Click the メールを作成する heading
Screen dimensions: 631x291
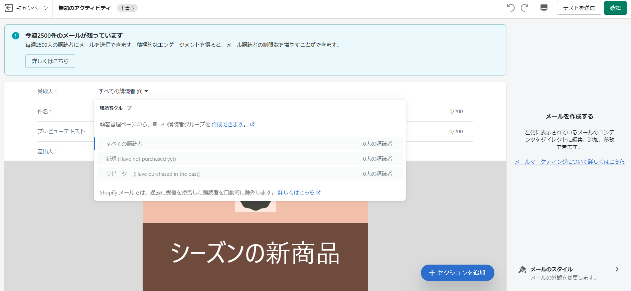pos(569,116)
